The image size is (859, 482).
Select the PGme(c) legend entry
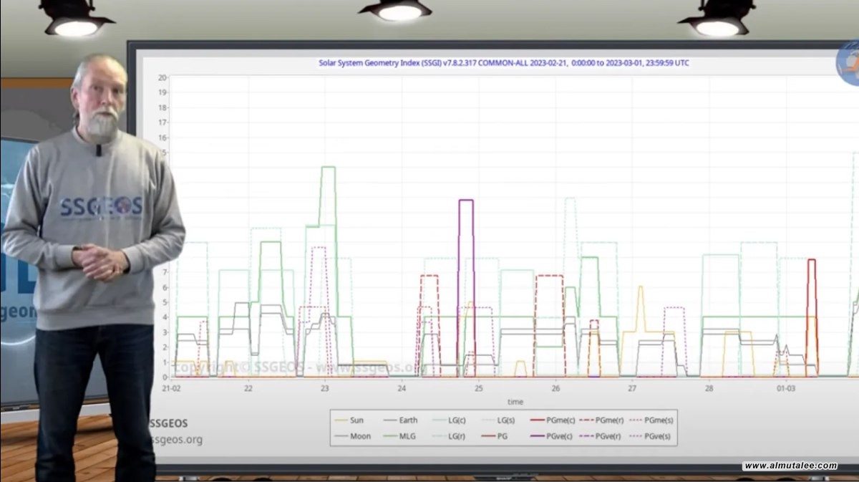(x=556, y=420)
